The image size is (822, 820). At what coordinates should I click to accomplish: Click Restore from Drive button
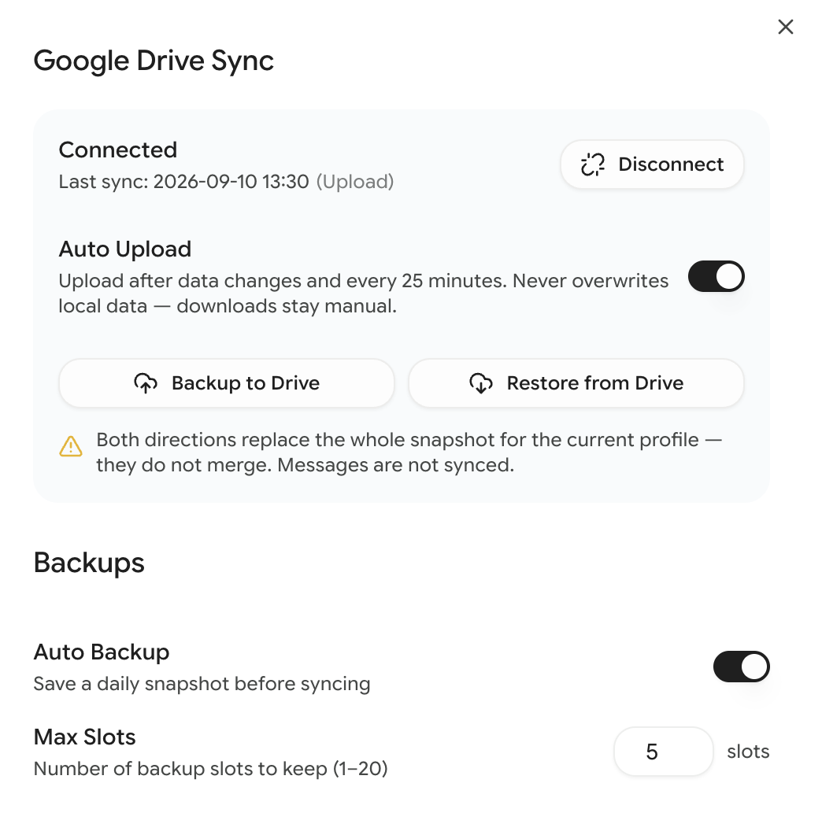tap(576, 383)
